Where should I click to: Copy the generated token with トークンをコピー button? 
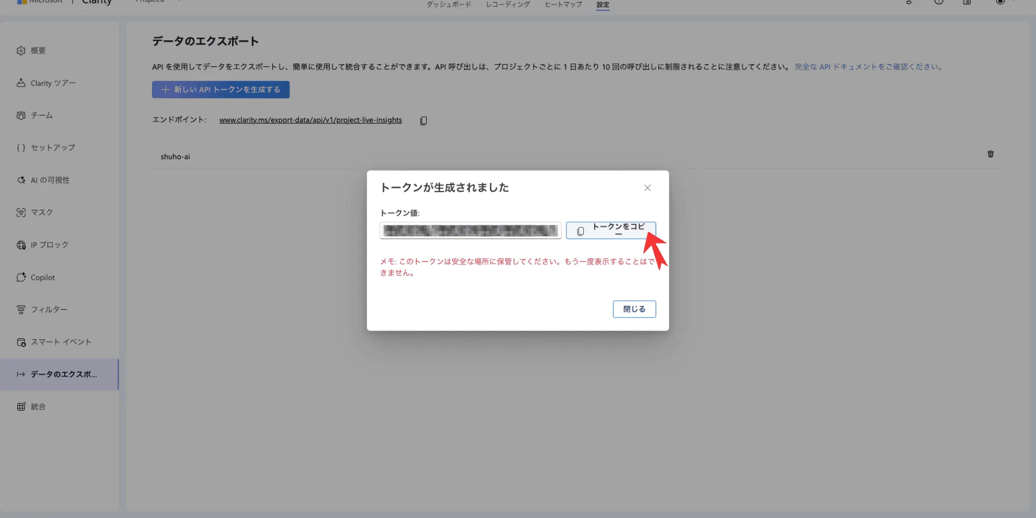[611, 231]
